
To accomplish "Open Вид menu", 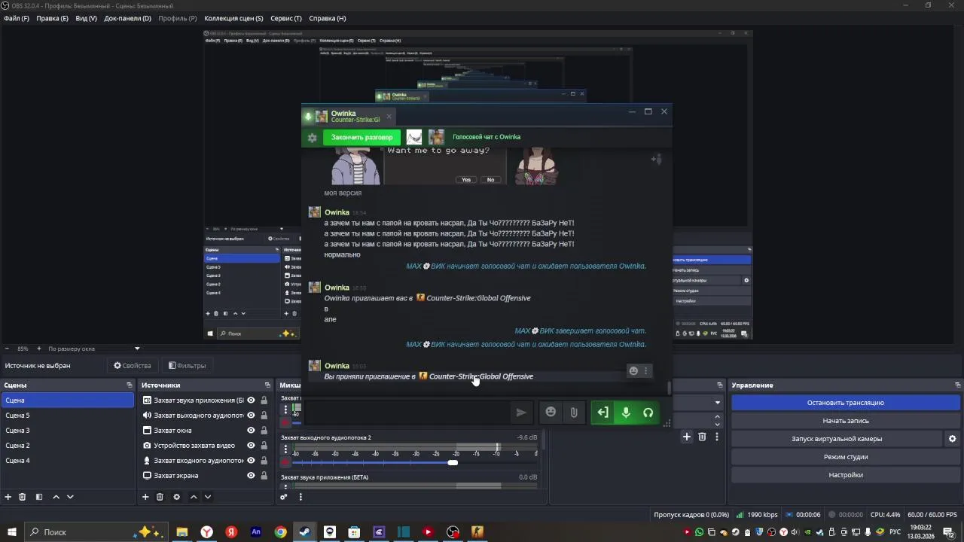I will [86, 18].
